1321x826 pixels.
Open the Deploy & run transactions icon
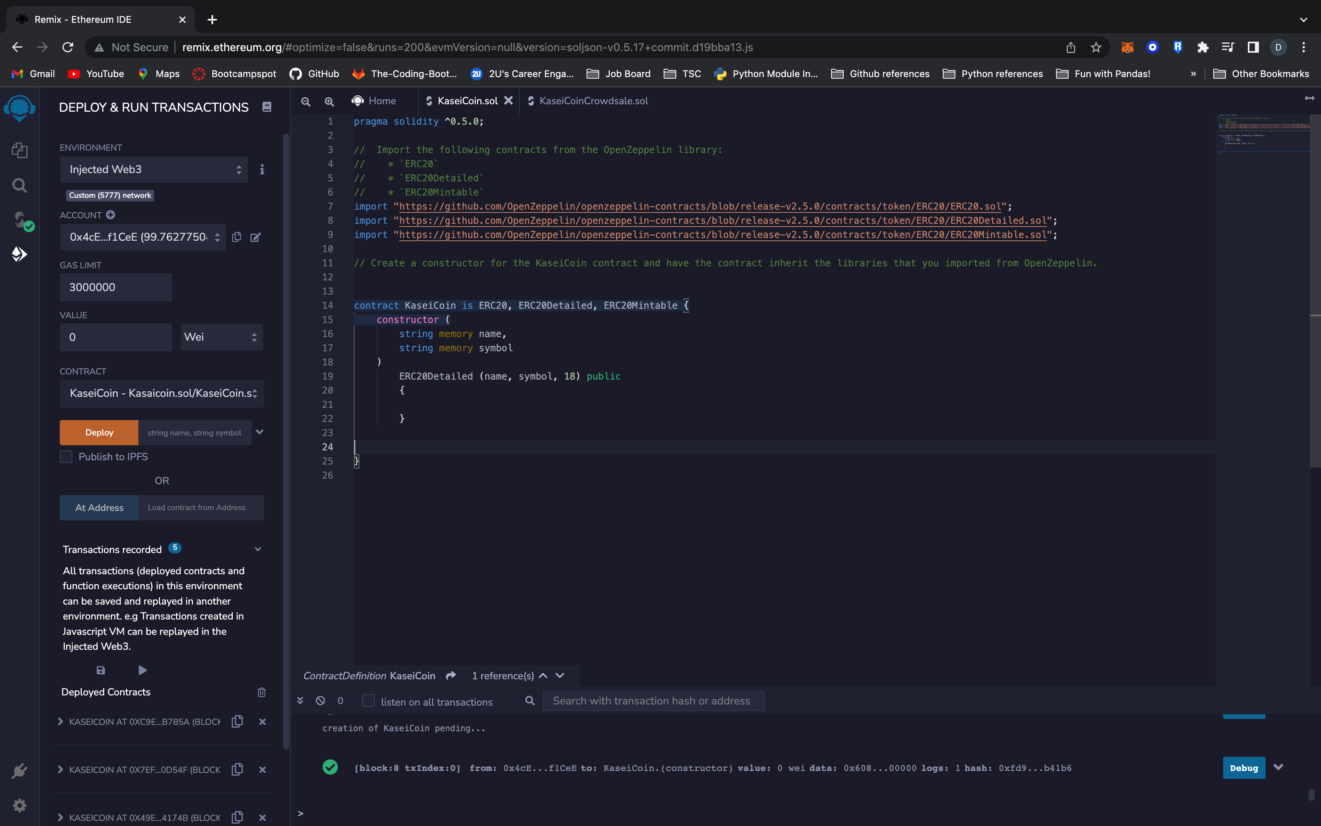(20, 254)
